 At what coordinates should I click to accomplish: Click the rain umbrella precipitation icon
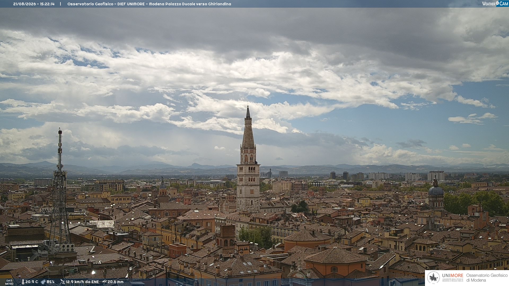(x=104, y=282)
